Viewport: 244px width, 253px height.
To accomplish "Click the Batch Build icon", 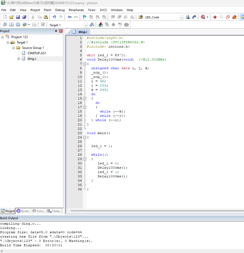I will [x=25, y=25].
